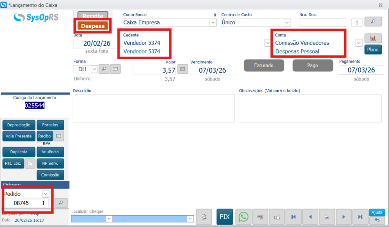Click the Ajuda help button
The height and width of the screenshot is (227, 389).
(377, 212)
